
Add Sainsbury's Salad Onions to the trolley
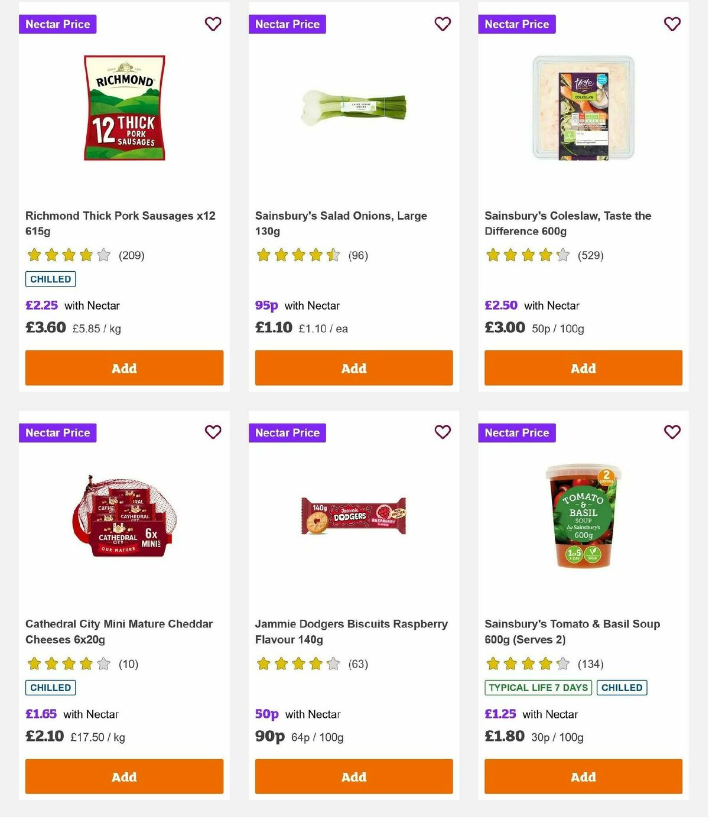[353, 368]
